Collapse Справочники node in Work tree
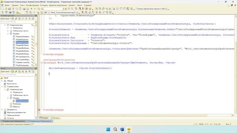237x133 pixels. pyautogui.click(x=2, y=86)
